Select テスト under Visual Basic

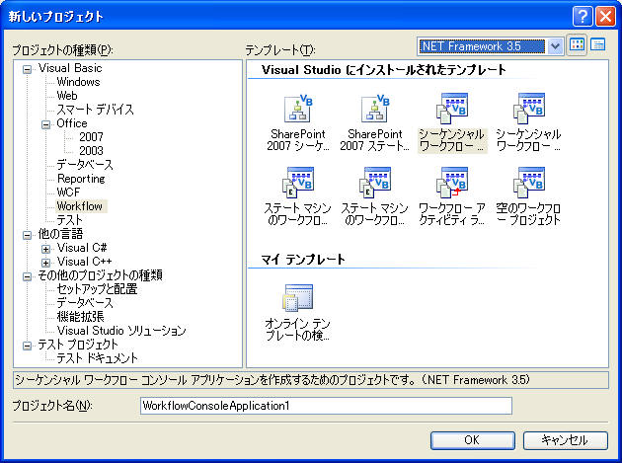pos(69,220)
